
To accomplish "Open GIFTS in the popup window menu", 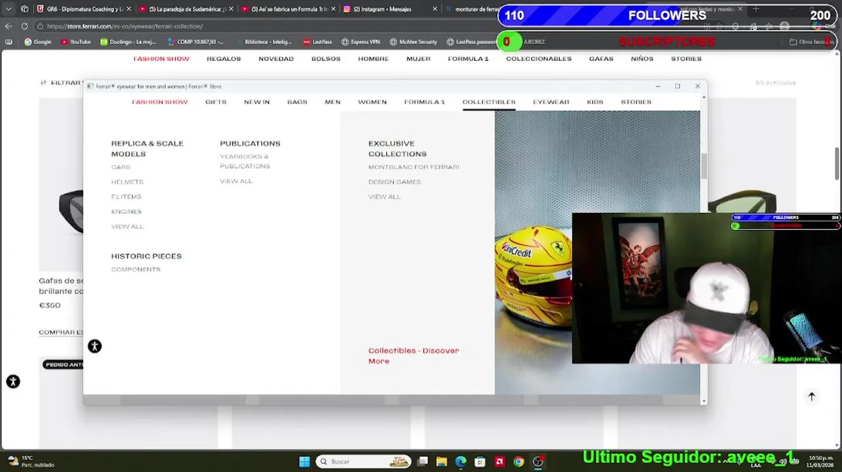I will pos(216,102).
